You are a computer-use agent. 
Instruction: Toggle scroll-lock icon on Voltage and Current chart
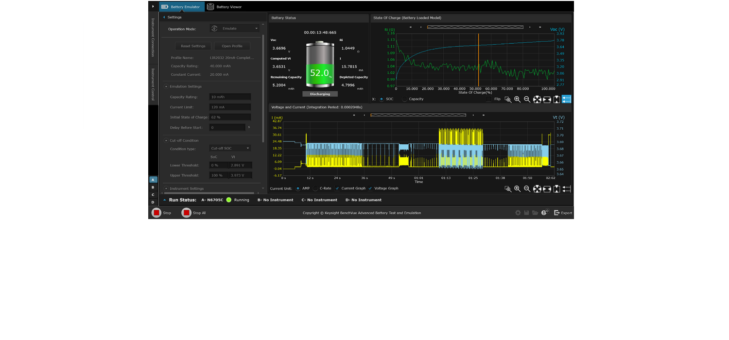tap(566, 189)
